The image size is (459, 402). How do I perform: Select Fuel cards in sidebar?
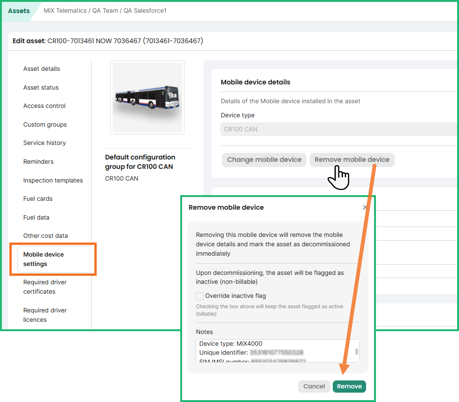[38, 199]
